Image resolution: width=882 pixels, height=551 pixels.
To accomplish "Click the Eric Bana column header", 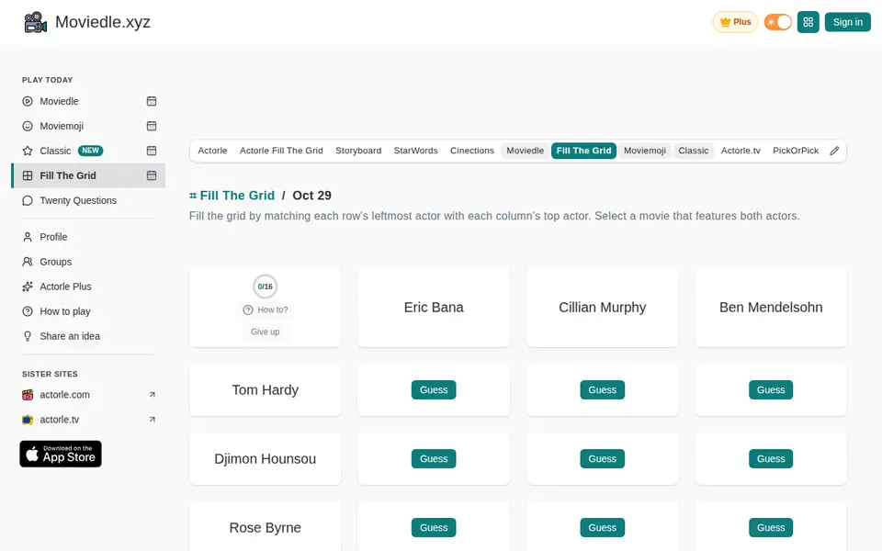I will (x=434, y=307).
